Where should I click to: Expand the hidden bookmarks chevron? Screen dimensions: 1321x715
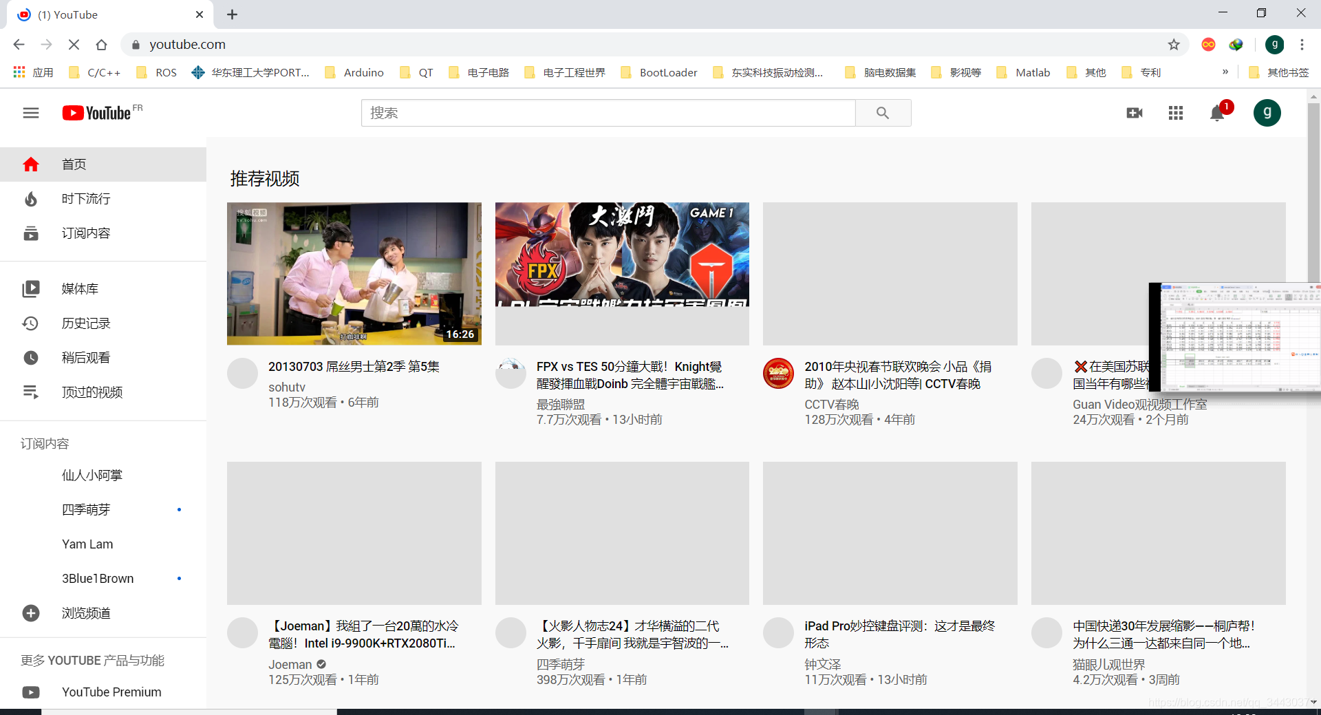coord(1225,72)
